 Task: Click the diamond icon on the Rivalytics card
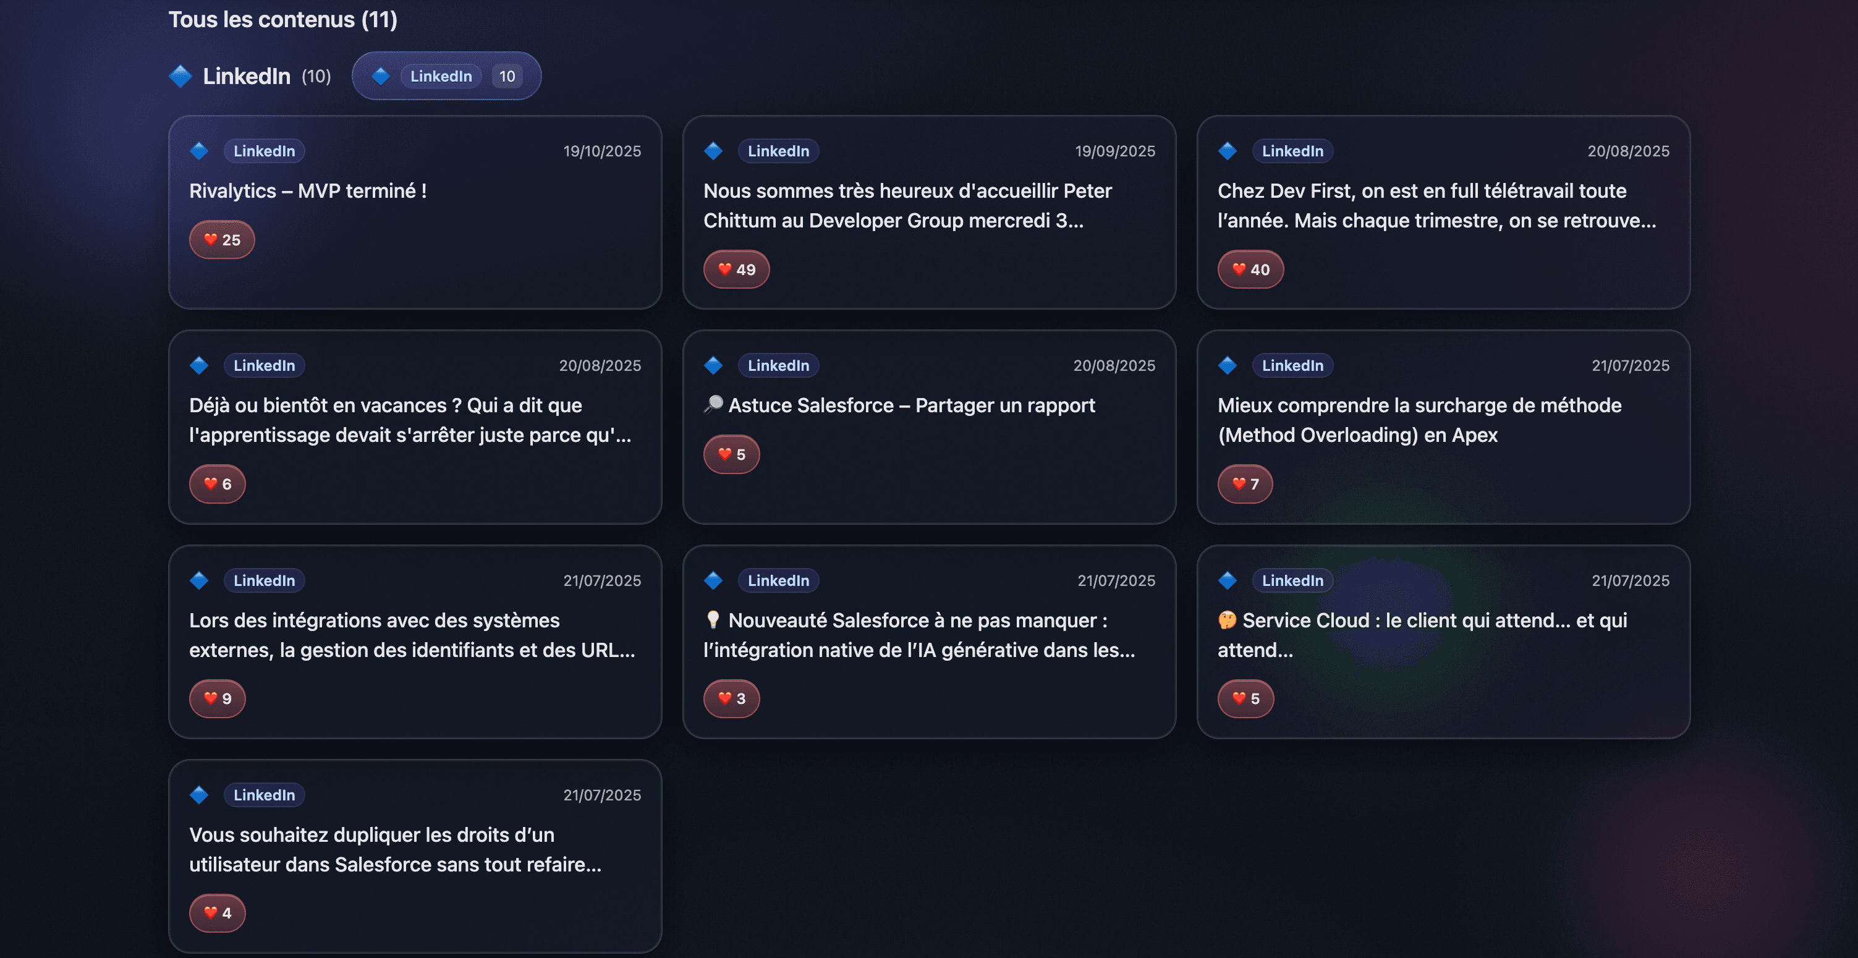pyautogui.click(x=199, y=151)
